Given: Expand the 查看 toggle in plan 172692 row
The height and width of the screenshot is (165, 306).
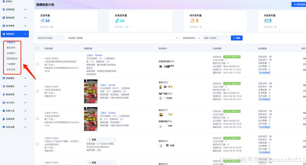Looking at the screenshot, I should point(101,140).
